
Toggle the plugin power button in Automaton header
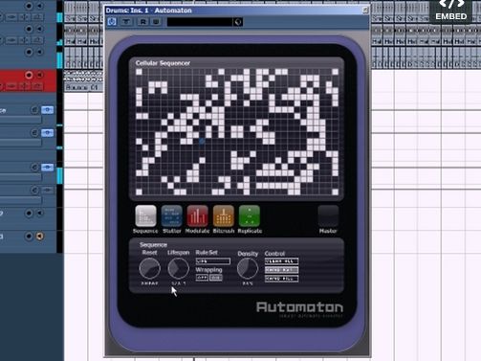coord(112,22)
